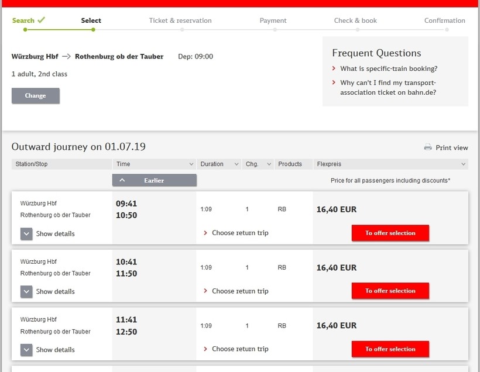Open the Flexpreis column dropdown
The width and height of the screenshot is (480, 372).
(463, 164)
